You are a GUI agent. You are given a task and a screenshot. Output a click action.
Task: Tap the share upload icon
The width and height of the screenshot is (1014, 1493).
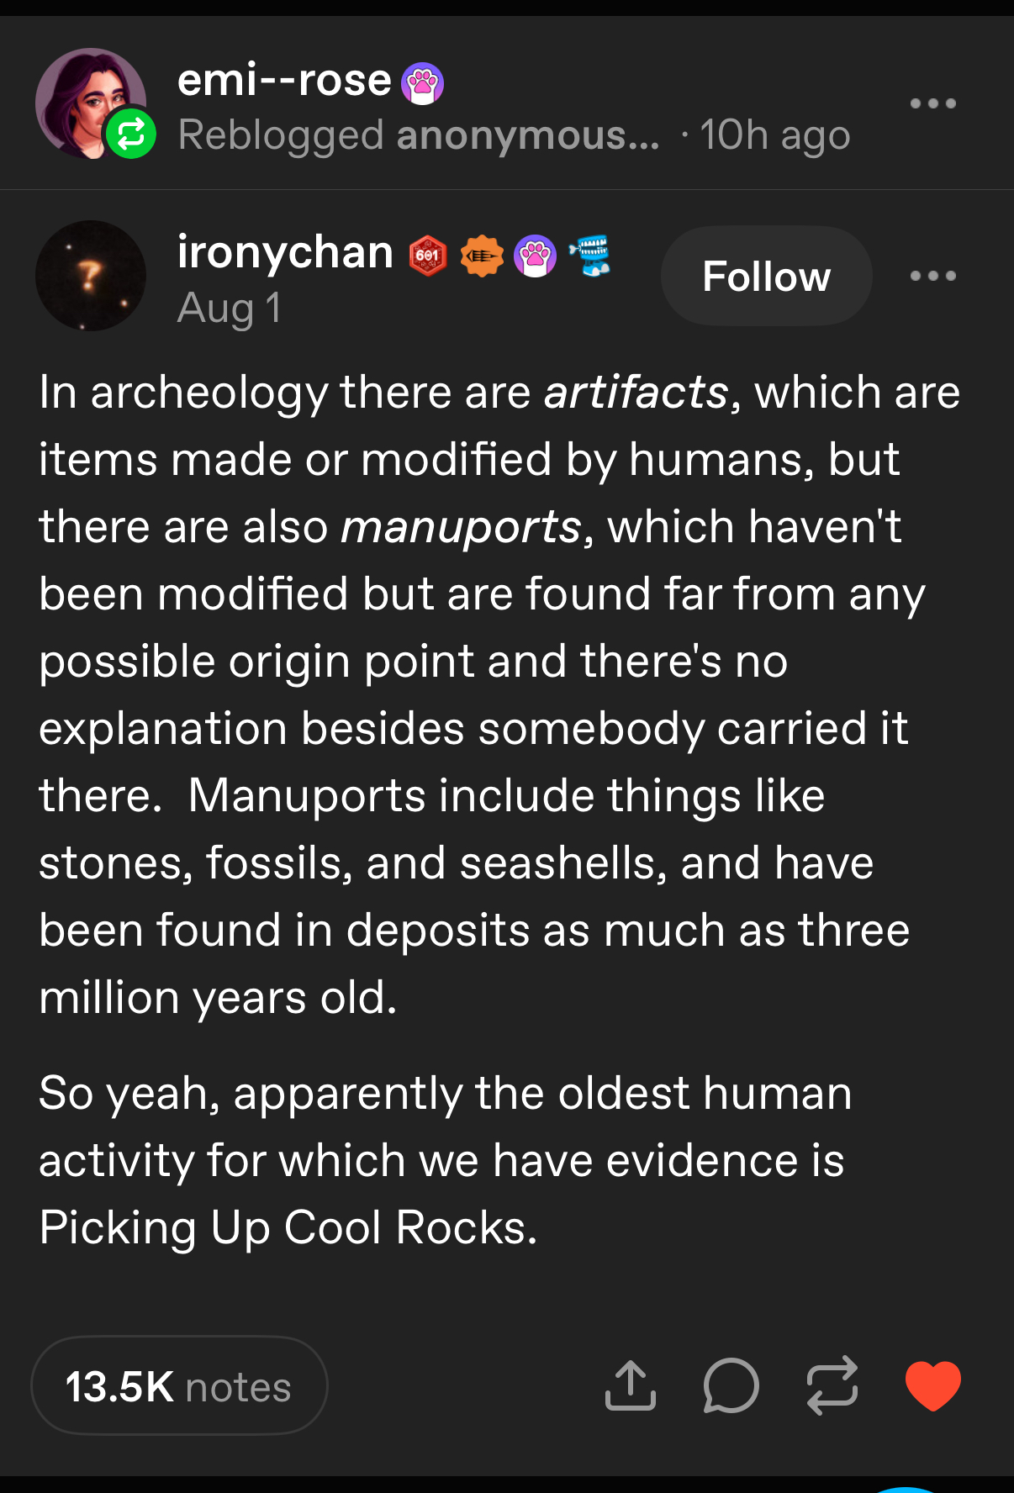(630, 1385)
